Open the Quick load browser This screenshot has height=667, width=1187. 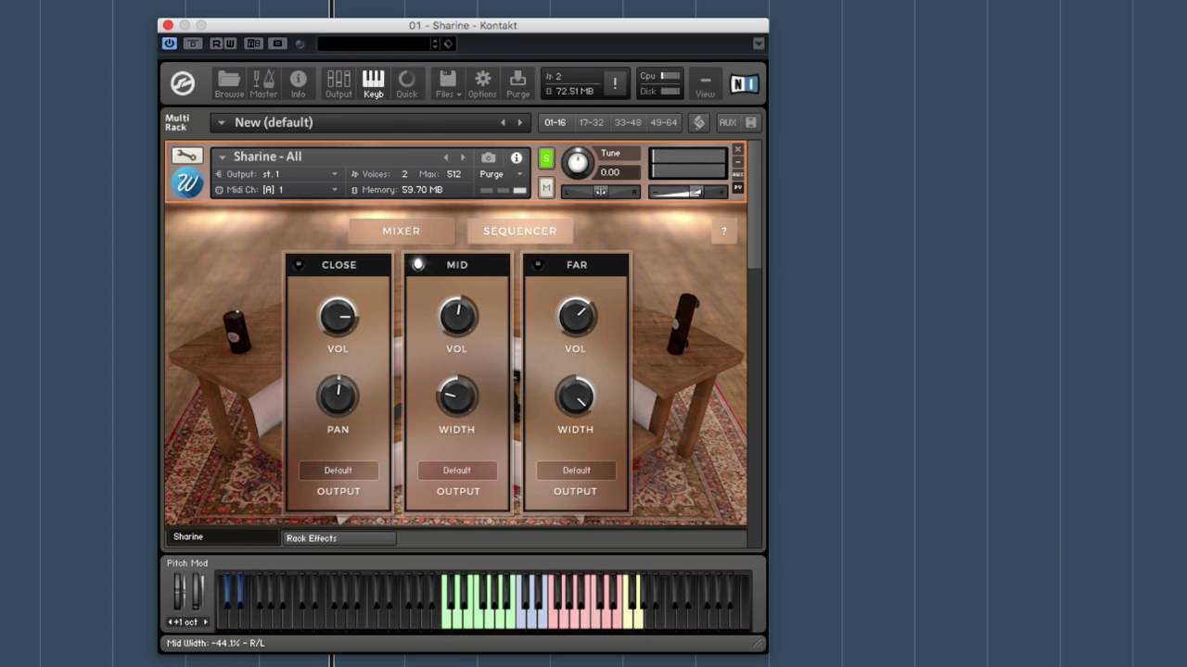pyautogui.click(x=407, y=83)
